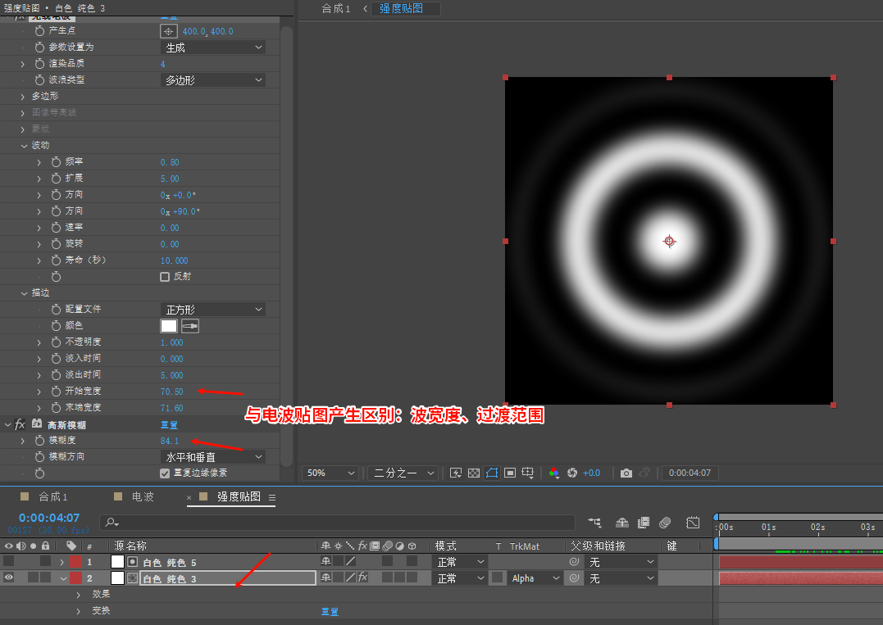Screen dimensions: 883x625
Task: Take a snapshot with camera icon
Action: (x=626, y=473)
